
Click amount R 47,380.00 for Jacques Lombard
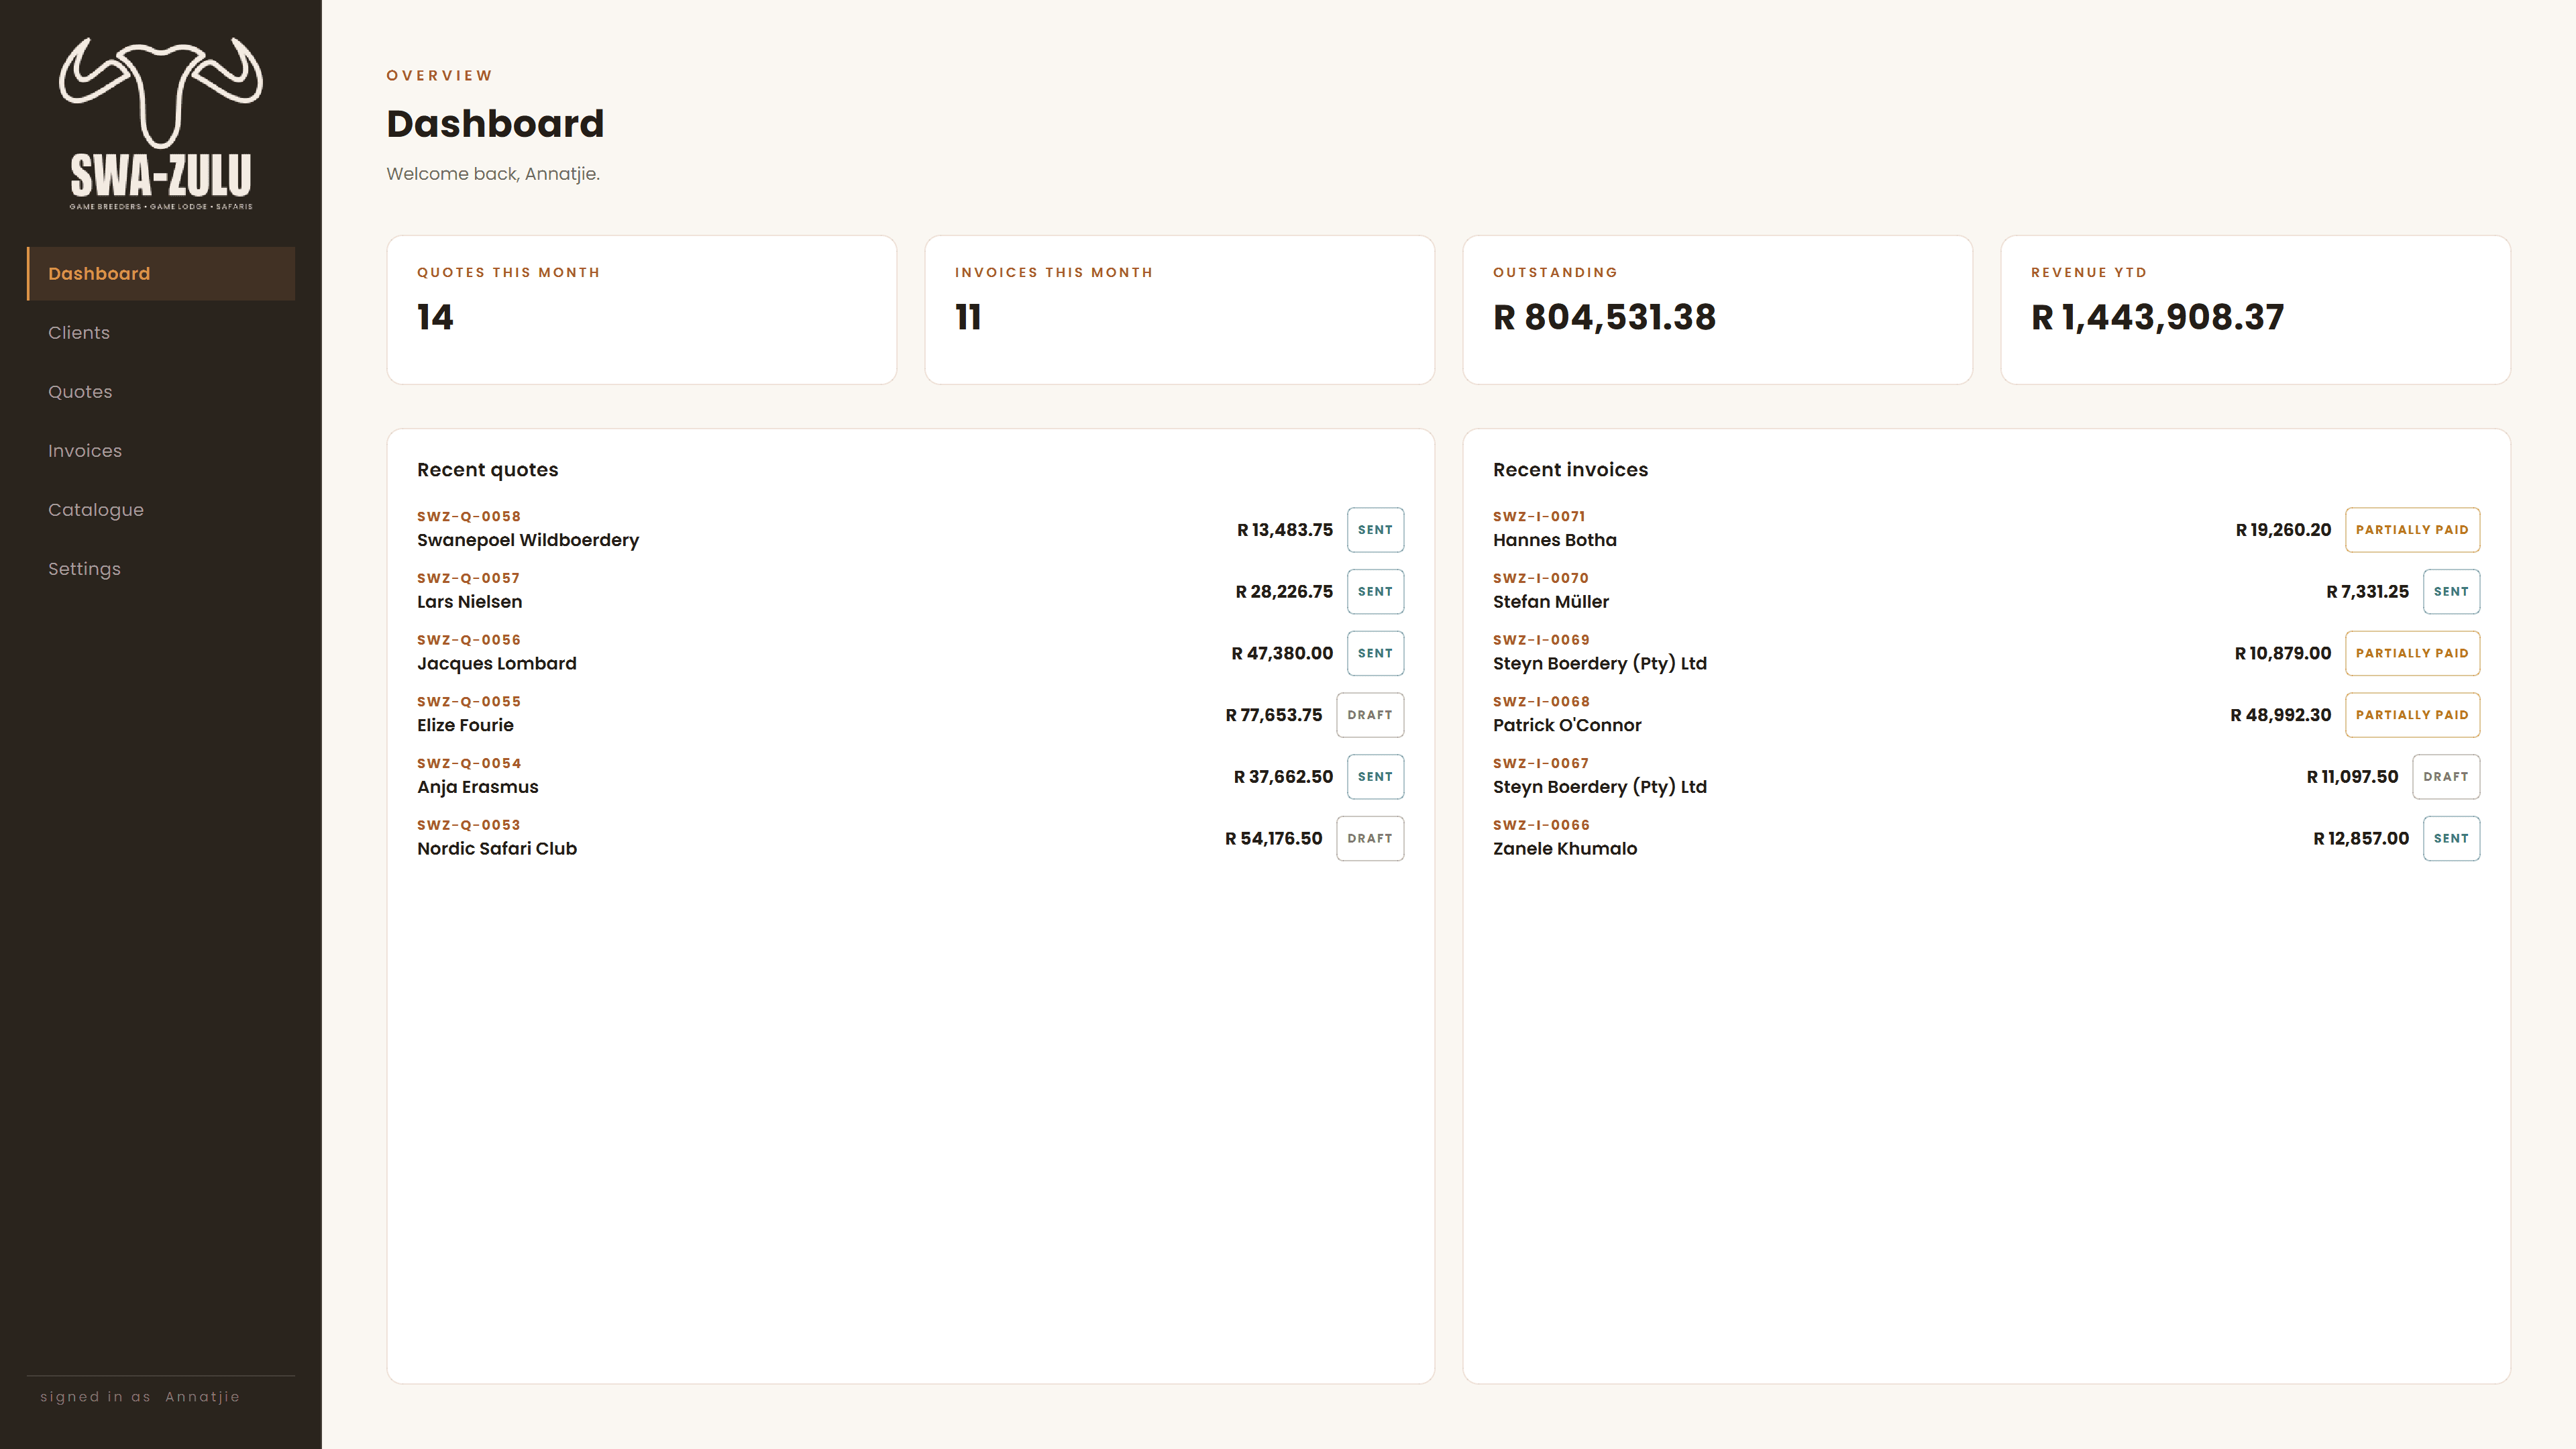(1282, 653)
